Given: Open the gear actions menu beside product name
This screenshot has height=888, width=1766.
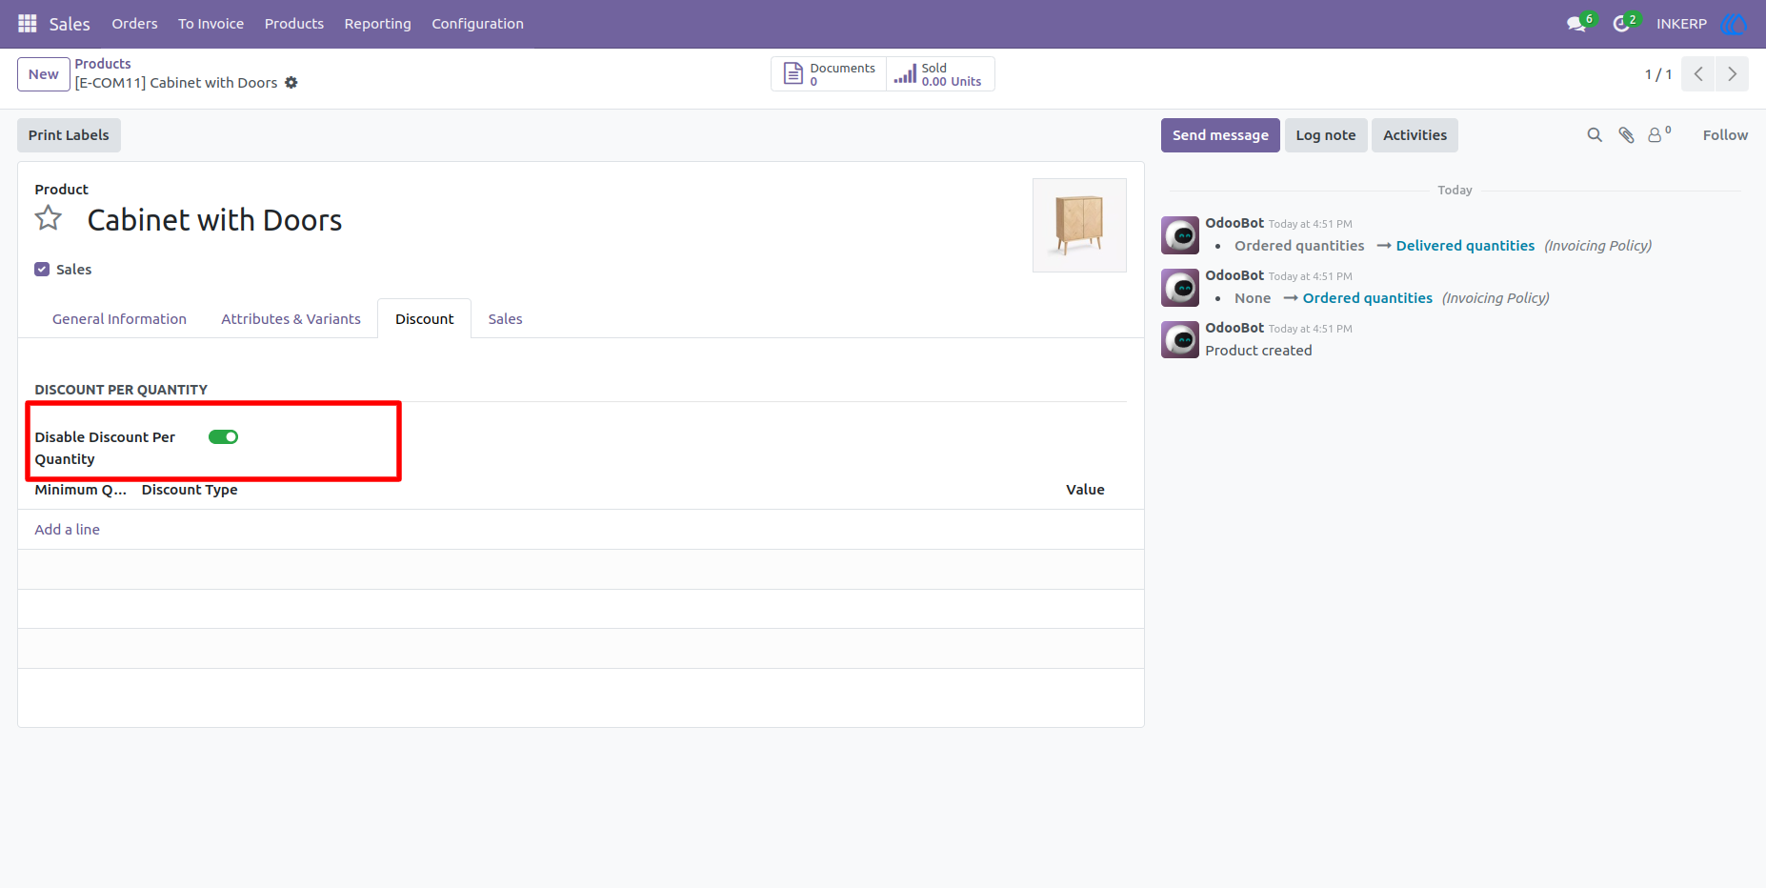Looking at the screenshot, I should 291,83.
